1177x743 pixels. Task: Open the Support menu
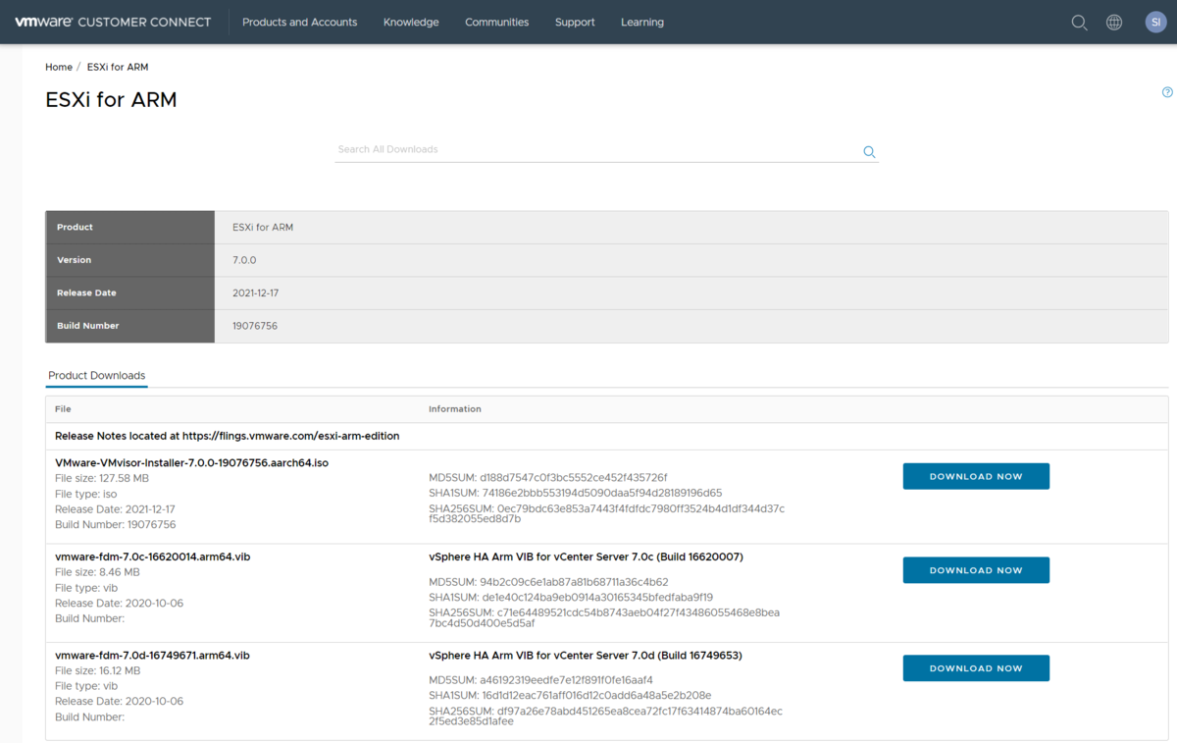(575, 22)
